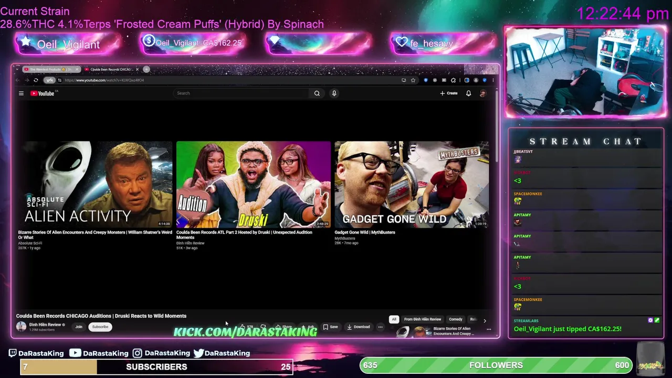Click the browser address bar URL

[104, 80]
